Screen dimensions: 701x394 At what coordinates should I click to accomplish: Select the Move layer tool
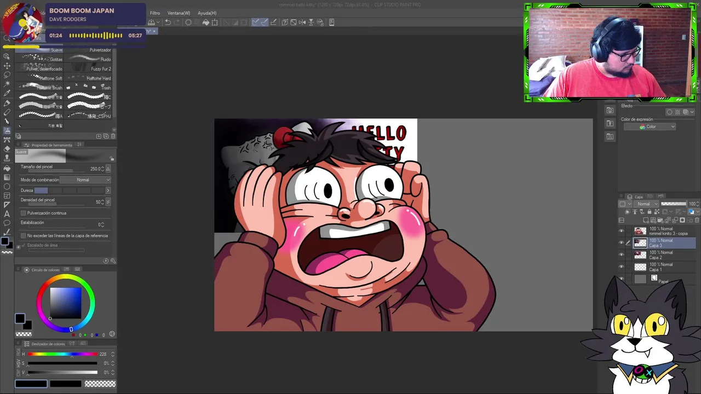(7, 66)
